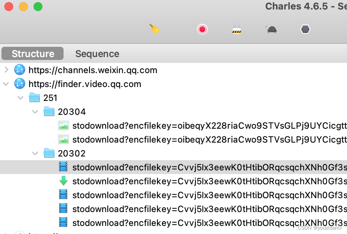This screenshot has height=234, width=347.
Task: Select second oibeqyX228 stodownload request
Action: point(210,140)
